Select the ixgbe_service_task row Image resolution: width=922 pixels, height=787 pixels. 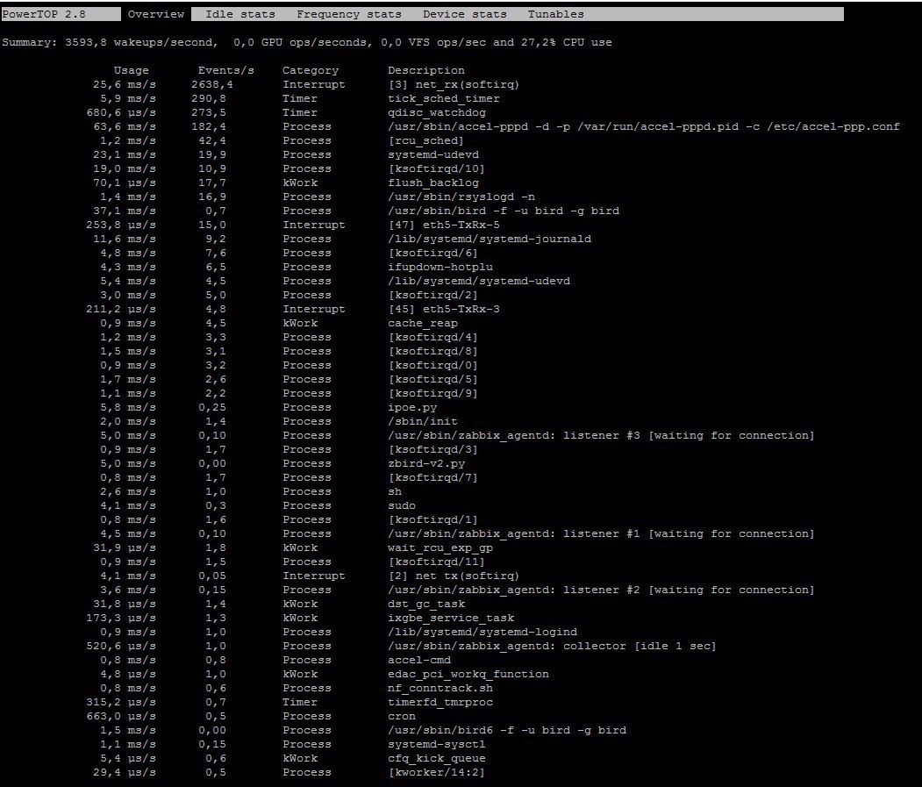[x=300, y=619]
